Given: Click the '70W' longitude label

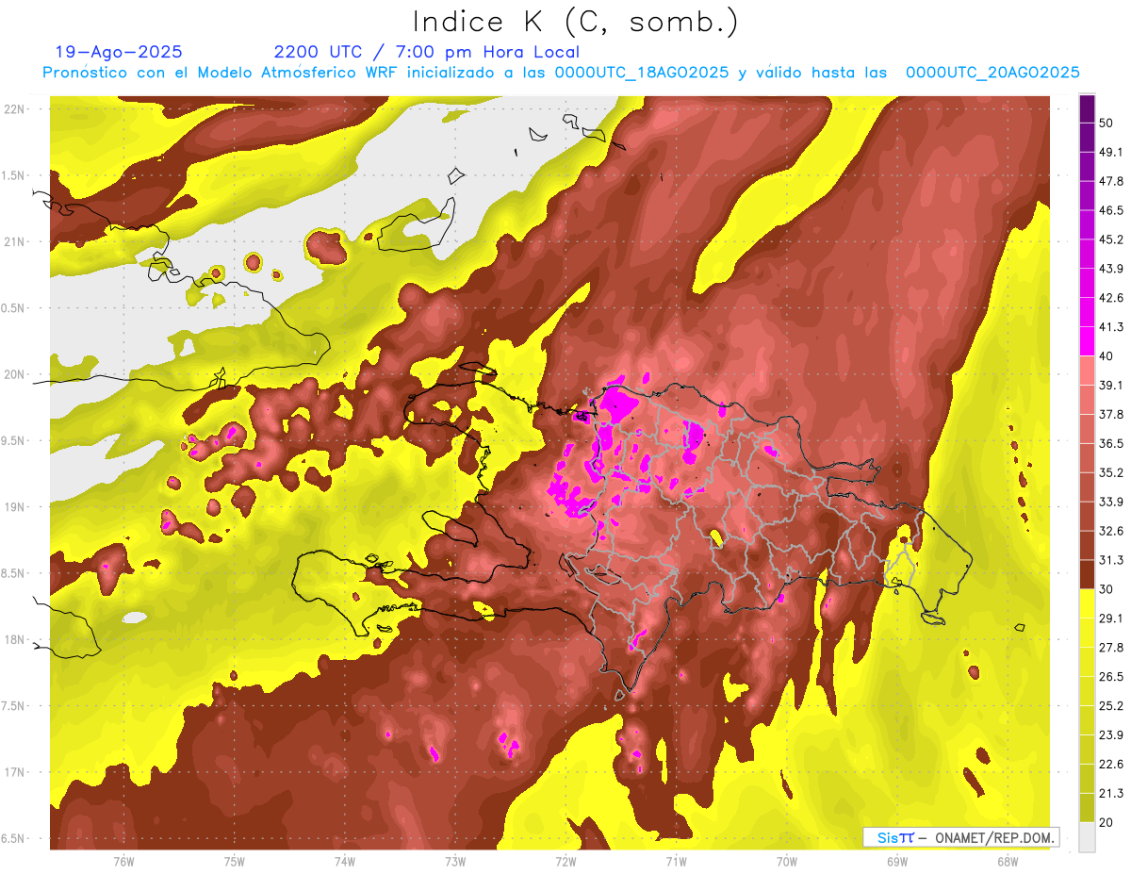Looking at the screenshot, I should pos(787,862).
